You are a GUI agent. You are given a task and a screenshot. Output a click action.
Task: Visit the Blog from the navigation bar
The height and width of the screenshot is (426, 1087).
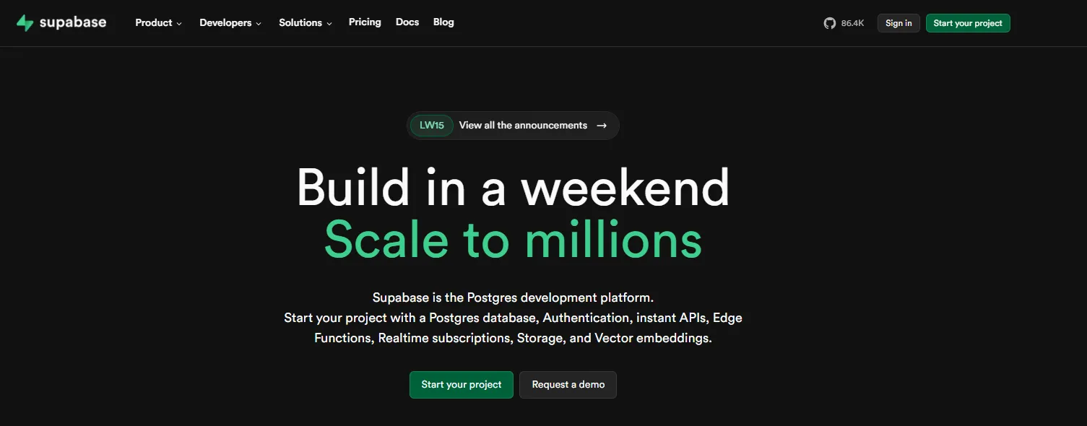(x=443, y=22)
